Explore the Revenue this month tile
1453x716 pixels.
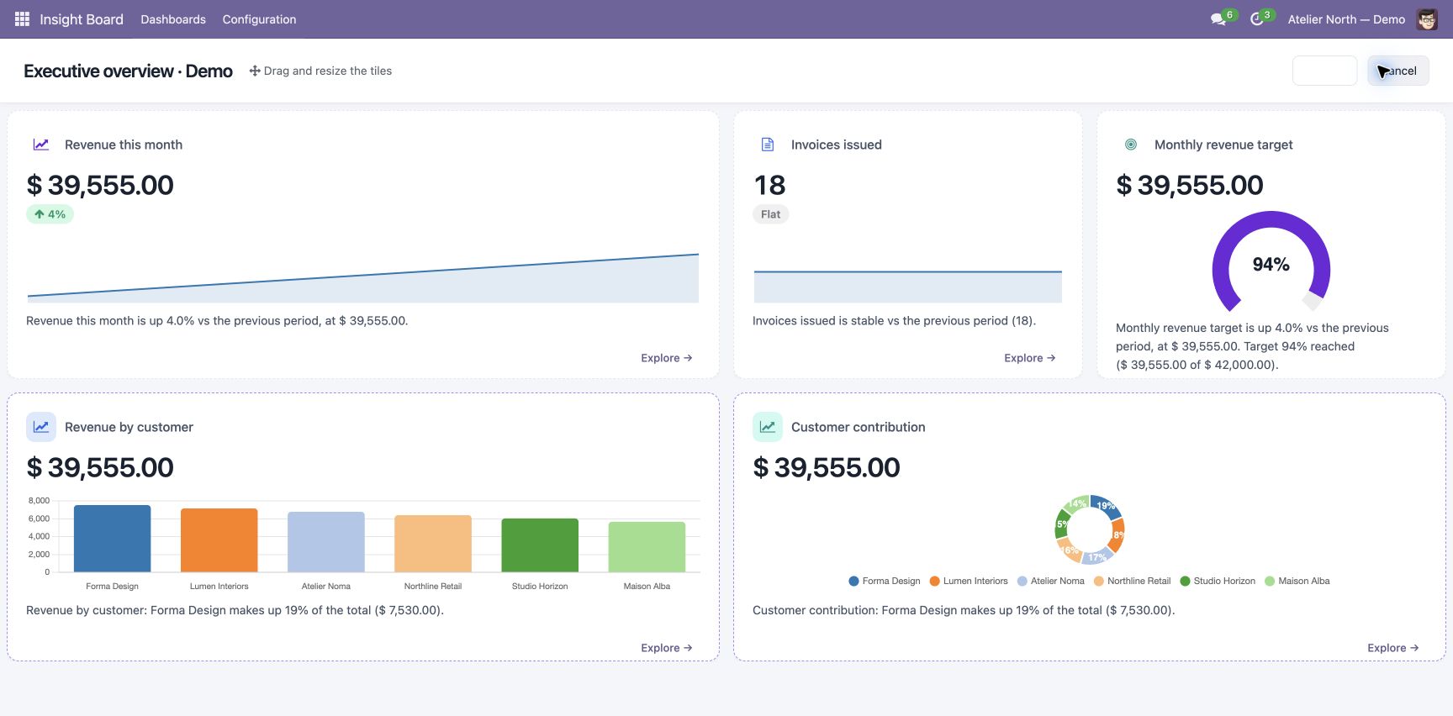coord(667,358)
